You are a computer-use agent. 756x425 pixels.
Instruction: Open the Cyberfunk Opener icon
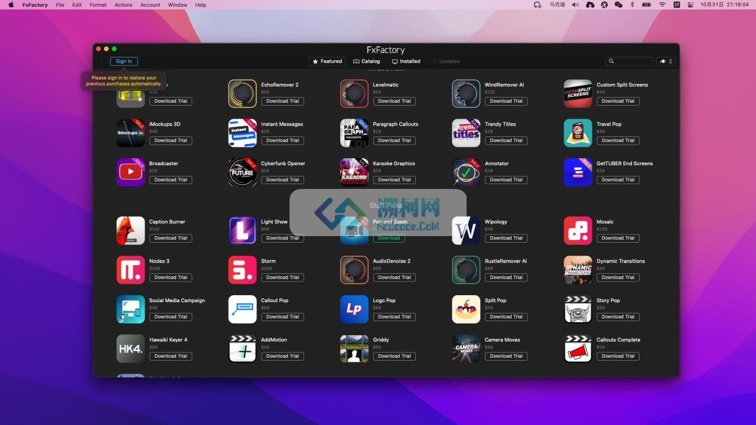(242, 172)
